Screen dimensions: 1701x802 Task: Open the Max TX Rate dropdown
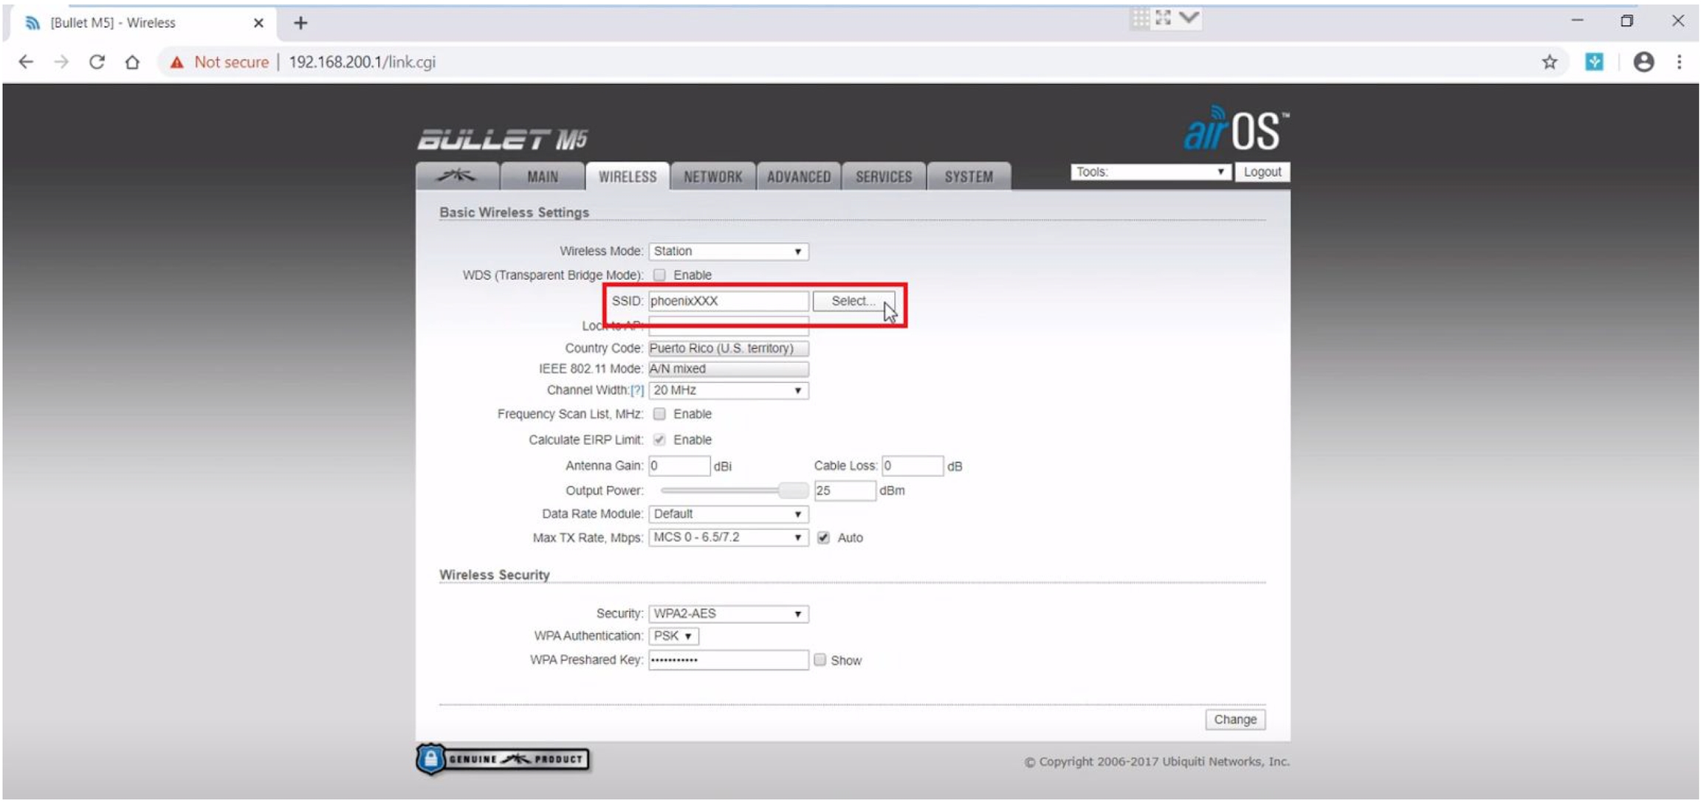click(x=728, y=538)
